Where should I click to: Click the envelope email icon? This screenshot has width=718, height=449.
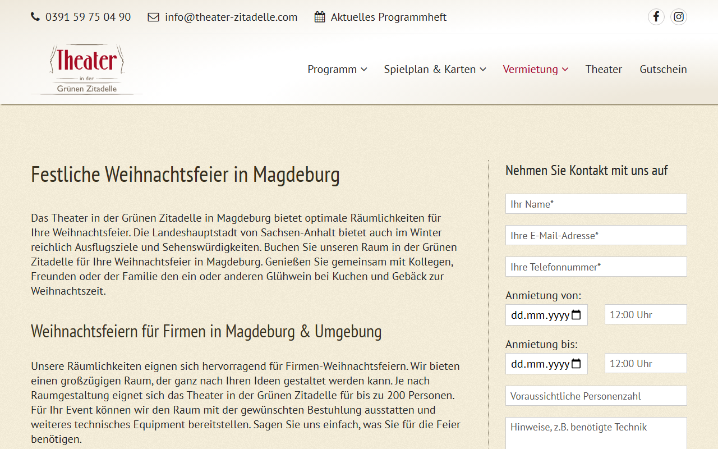(153, 17)
